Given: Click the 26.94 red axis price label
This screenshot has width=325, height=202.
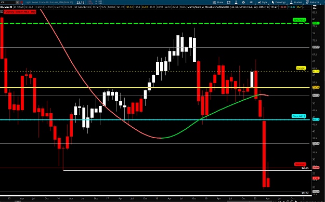Looking at the screenshot, I should (x=316, y=167).
